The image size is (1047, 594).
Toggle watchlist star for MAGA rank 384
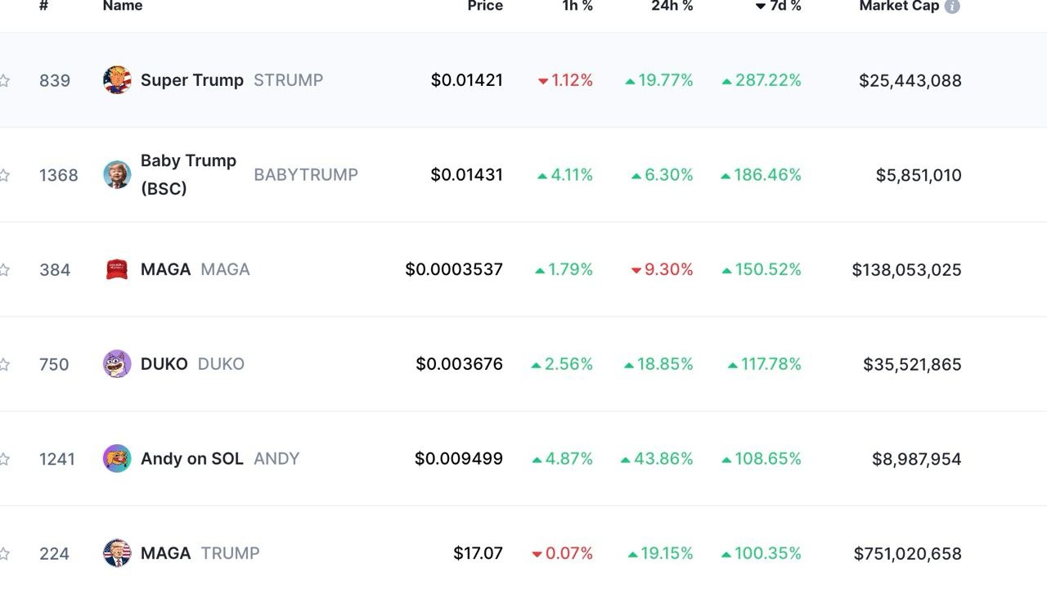(x=4, y=269)
